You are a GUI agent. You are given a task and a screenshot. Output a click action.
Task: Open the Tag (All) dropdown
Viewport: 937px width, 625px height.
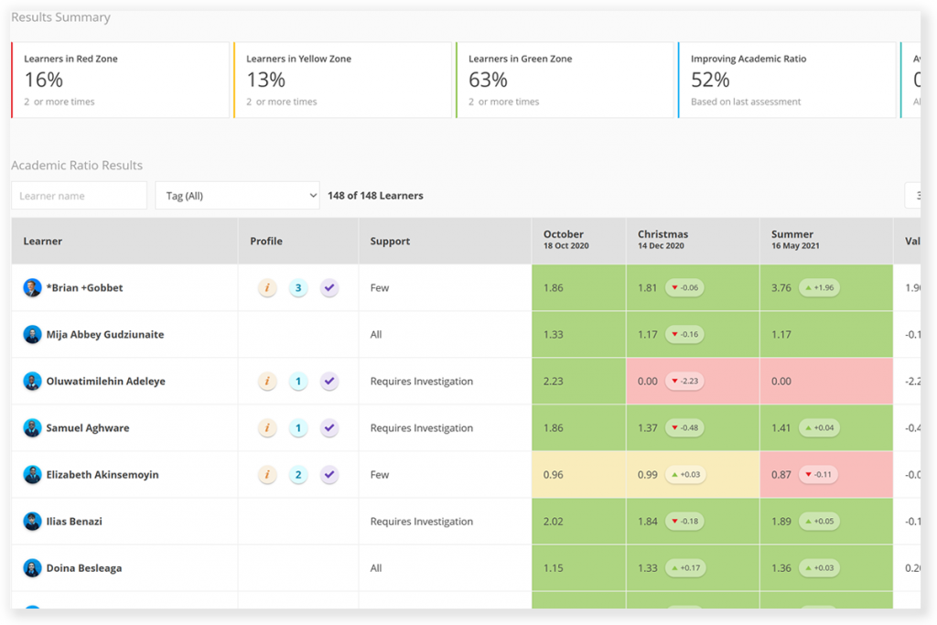click(237, 196)
